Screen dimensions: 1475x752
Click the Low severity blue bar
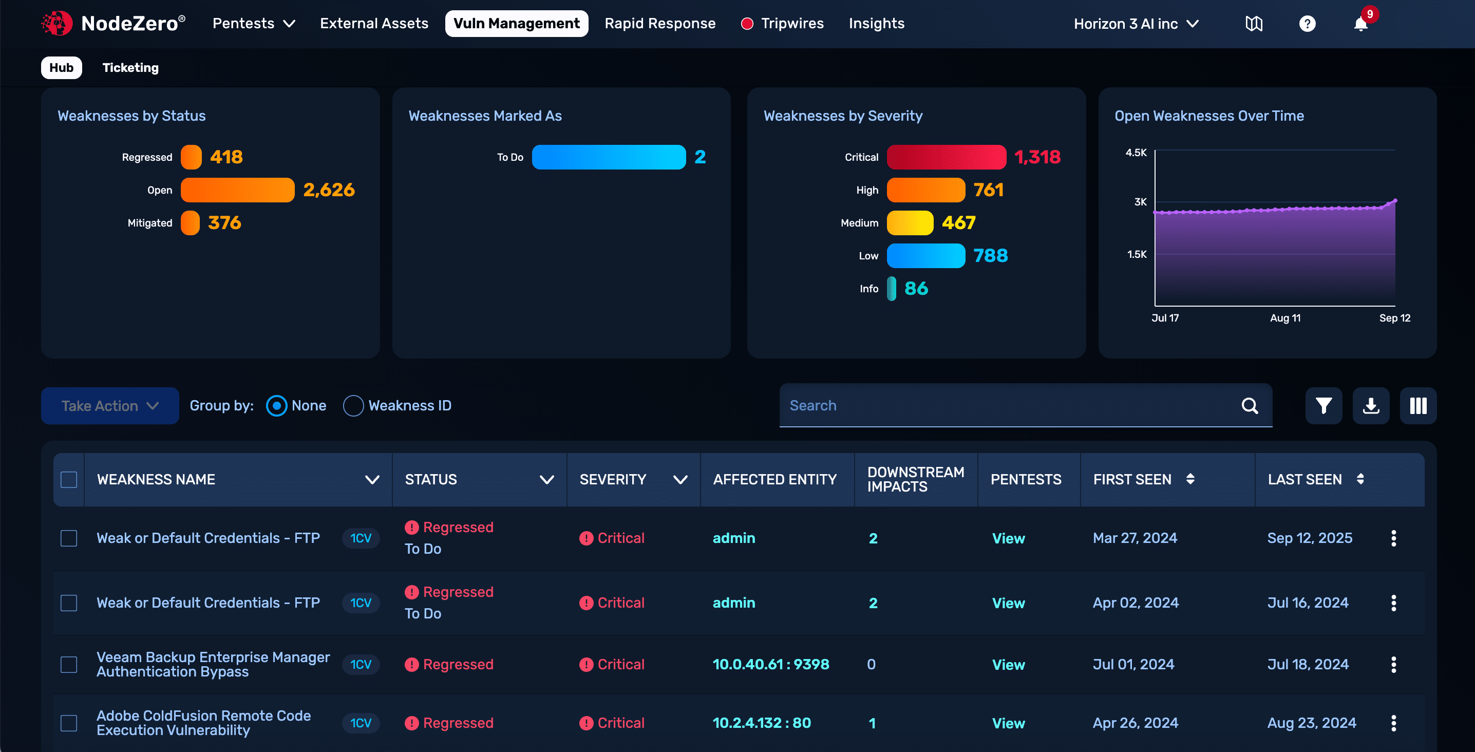click(926, 255)
